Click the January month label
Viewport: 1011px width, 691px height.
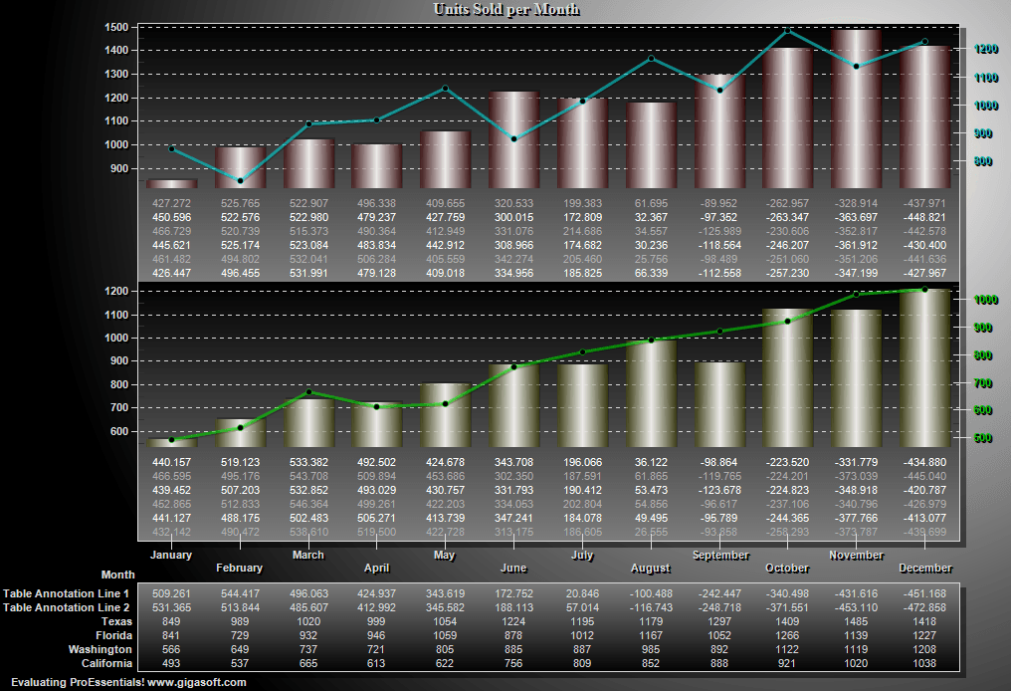point(171,555)
